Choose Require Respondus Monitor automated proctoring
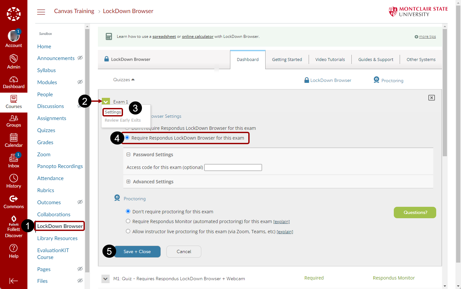Image resolution: width=461 pixels, height=289 pixels. point(128,221)
